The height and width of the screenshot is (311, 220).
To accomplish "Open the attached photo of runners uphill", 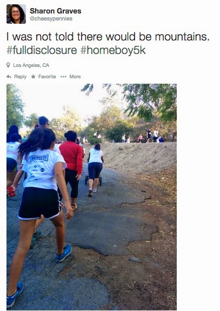I will pyautogui.click(x=91, y=197).
